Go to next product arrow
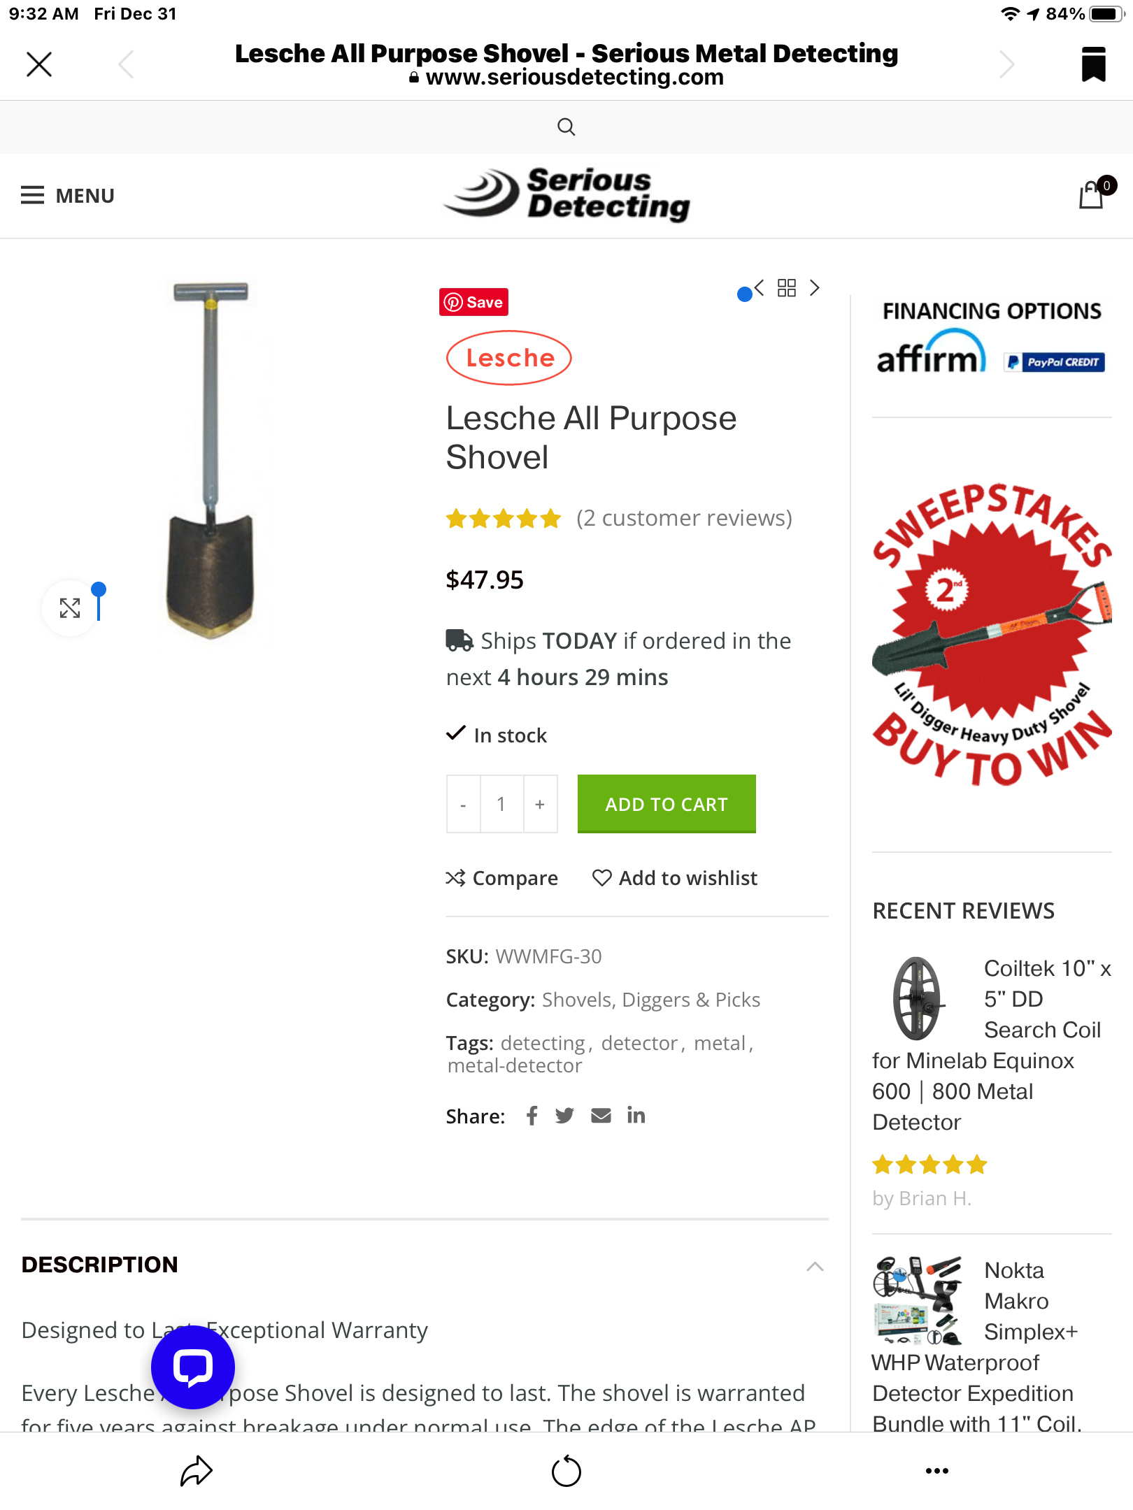This screenshot has height=1510, width=1133. pos(815,288)
